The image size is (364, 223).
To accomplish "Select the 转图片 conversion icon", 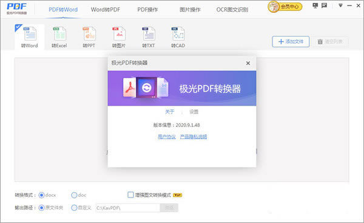I will 119,36.
